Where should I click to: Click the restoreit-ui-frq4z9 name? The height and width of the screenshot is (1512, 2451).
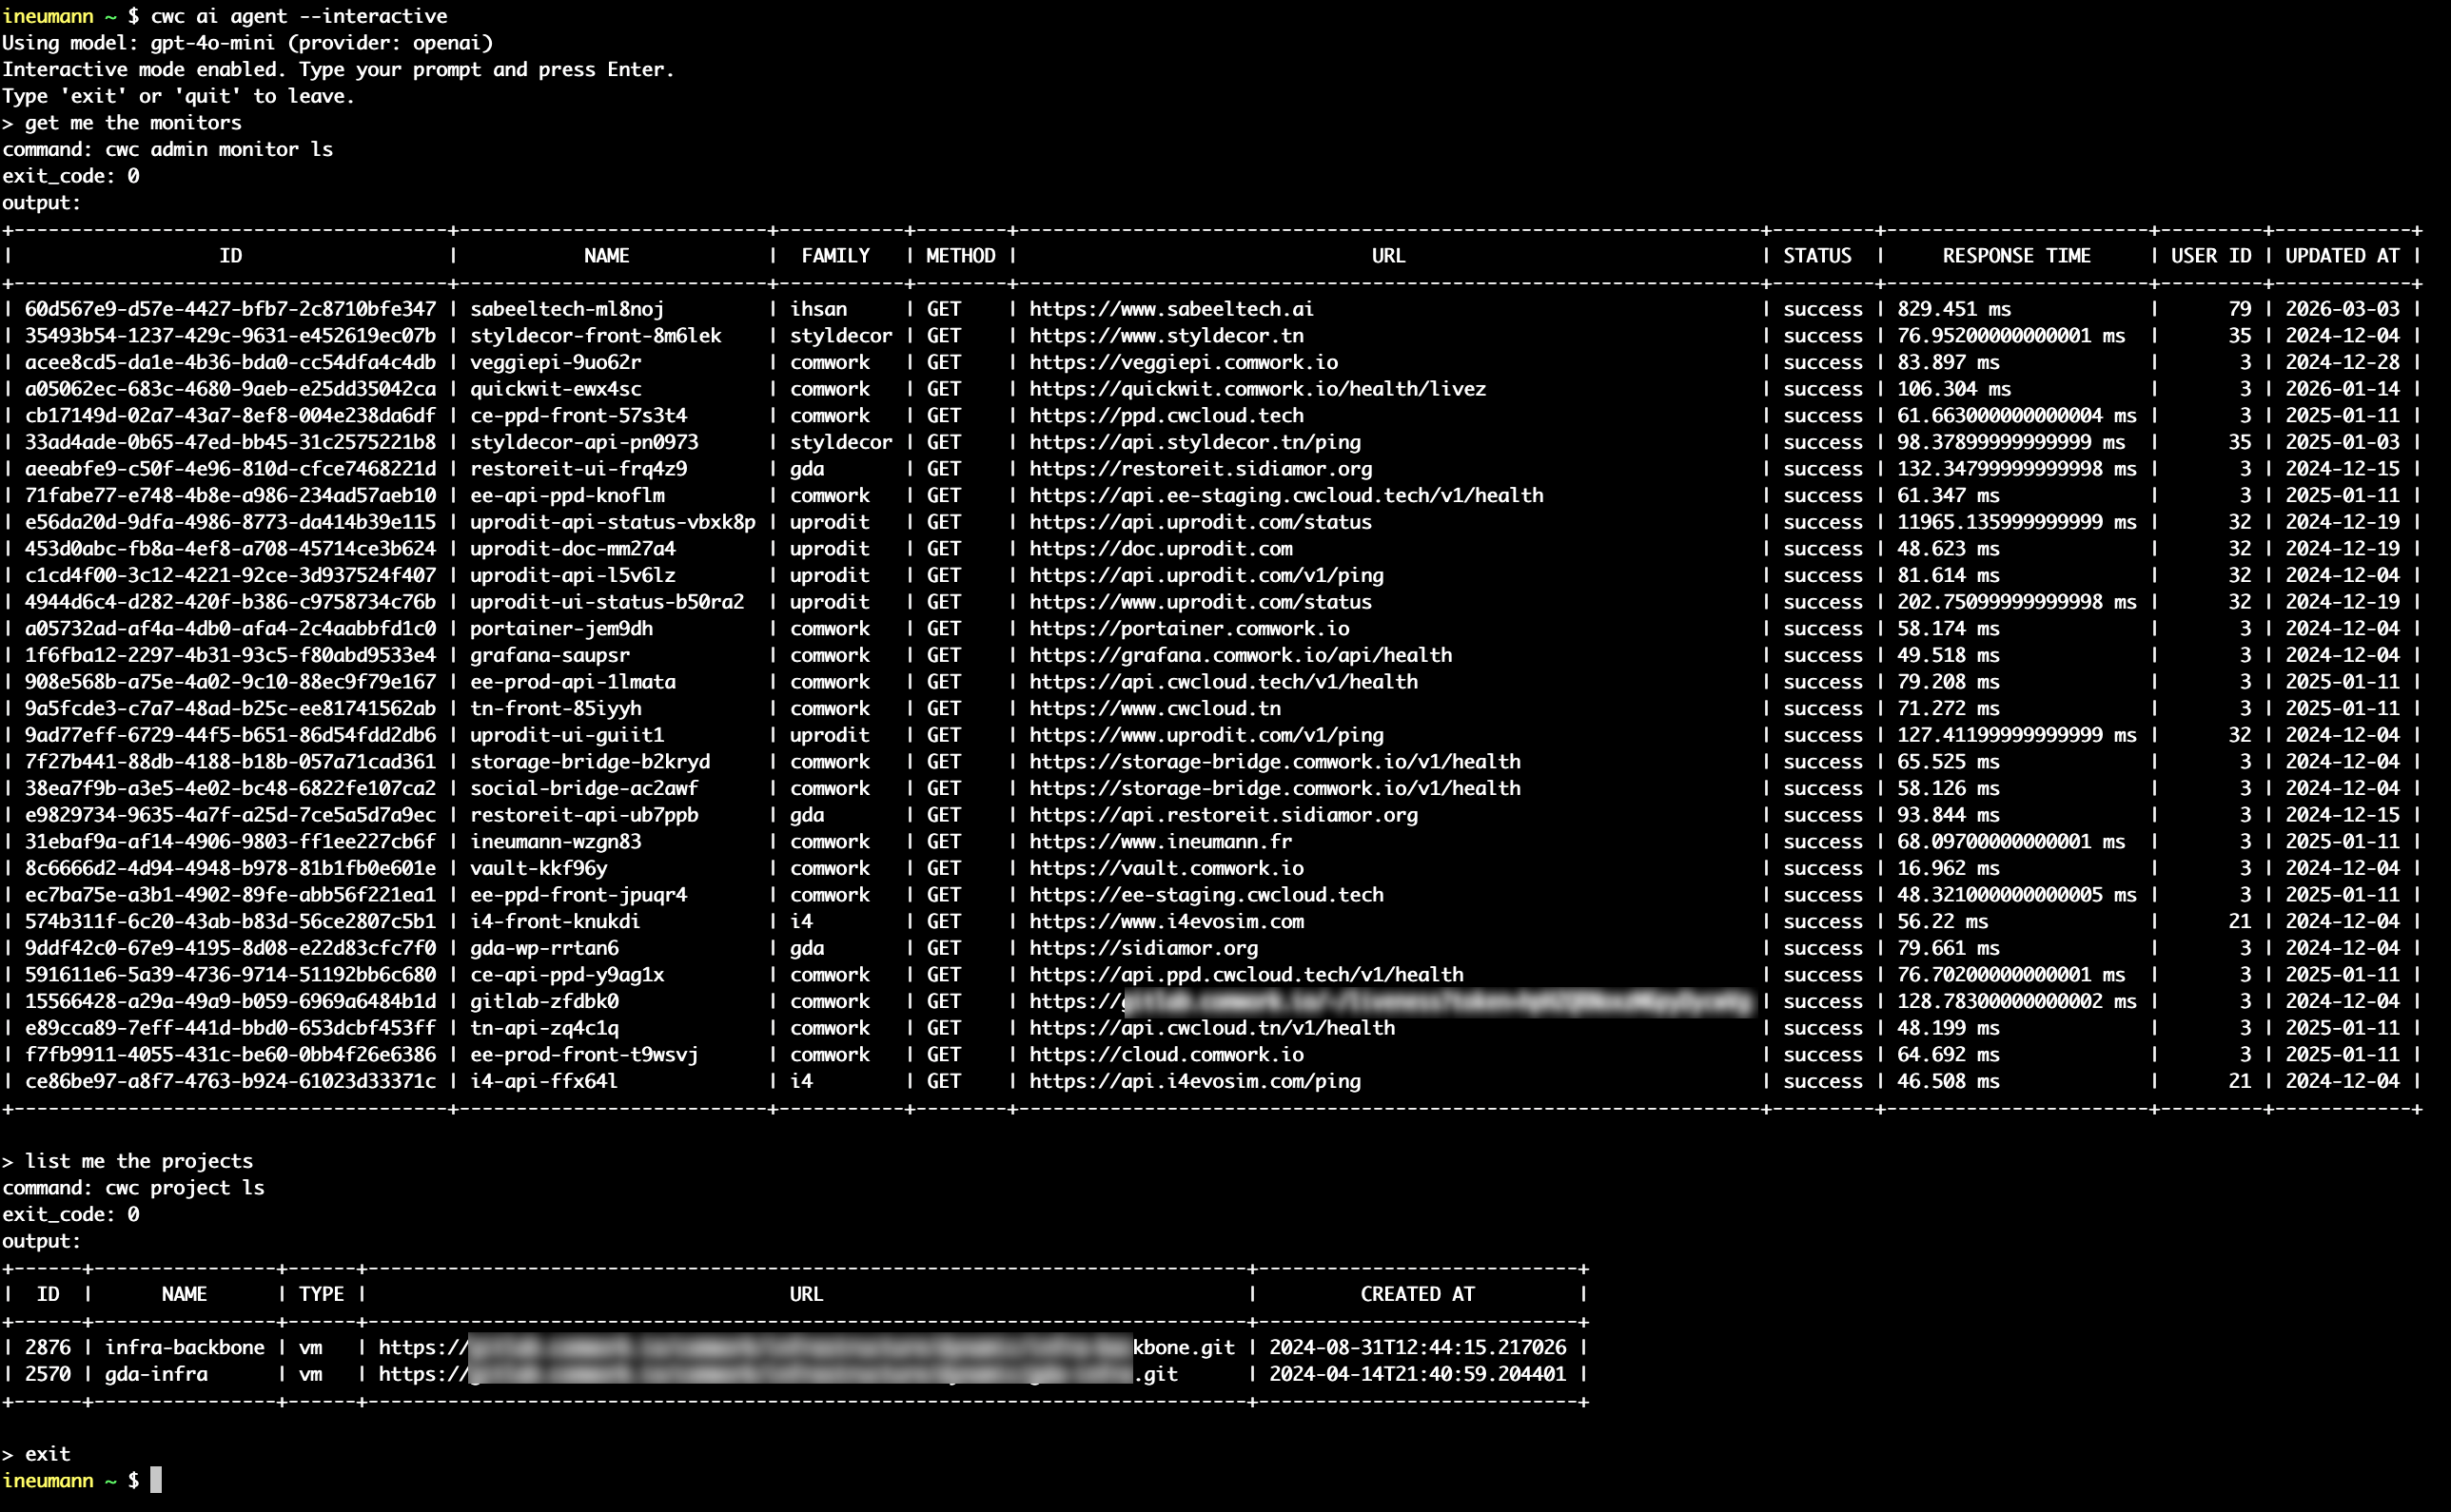(578, 469)
